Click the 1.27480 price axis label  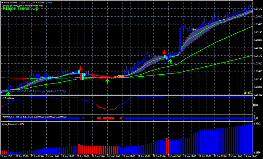(258, 71)
